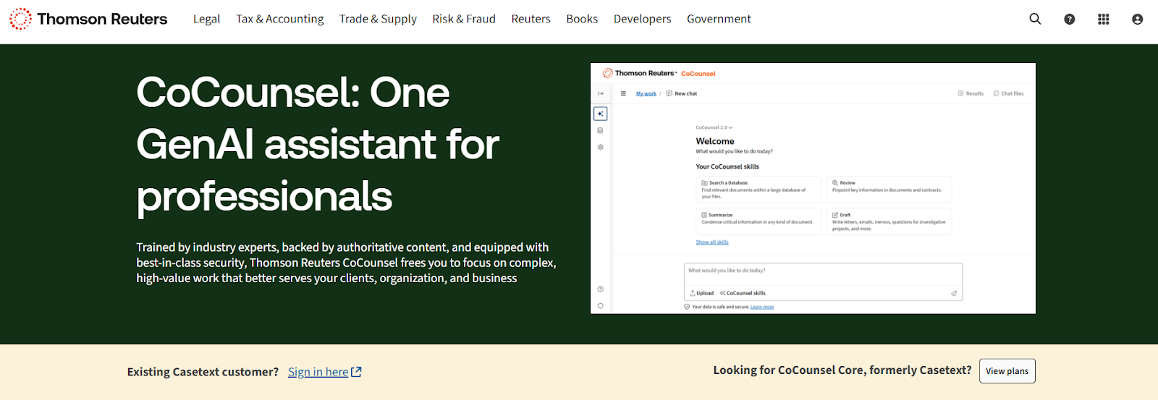1158x416 pixels.
Task: Select the AI sparkle sidebar icon in preview
Action: click(601, 114)
